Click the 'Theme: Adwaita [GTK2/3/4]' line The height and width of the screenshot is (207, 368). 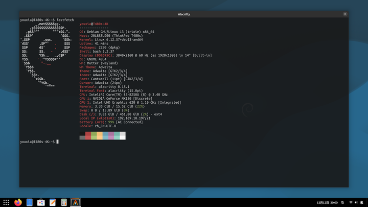[x=103, y=71]
